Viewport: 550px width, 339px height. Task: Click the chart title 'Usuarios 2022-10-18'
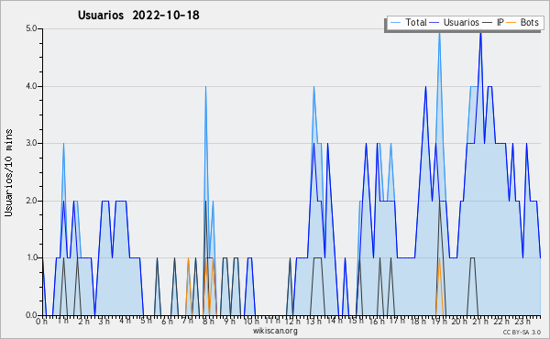click(138, 15)
